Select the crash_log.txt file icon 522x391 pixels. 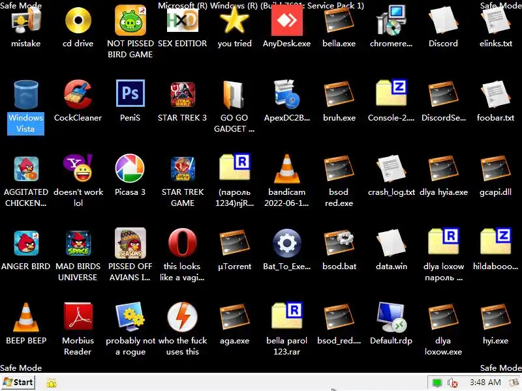coord(391,169)
